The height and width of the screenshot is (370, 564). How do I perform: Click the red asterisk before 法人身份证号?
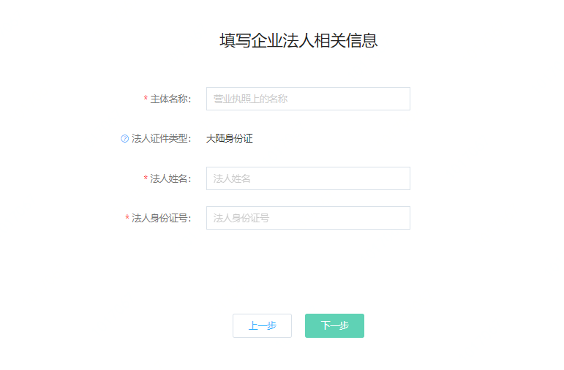tap(127, 218)
